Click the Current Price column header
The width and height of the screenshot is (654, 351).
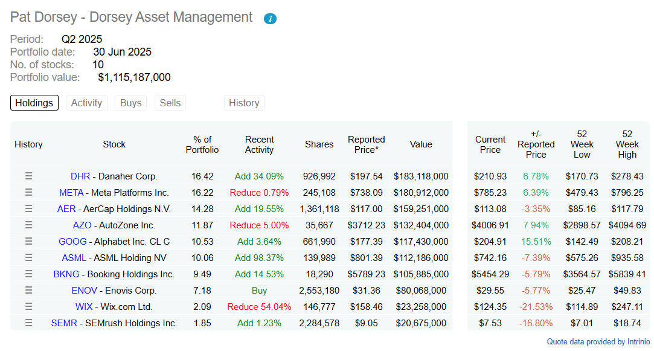tap(490, 144)
